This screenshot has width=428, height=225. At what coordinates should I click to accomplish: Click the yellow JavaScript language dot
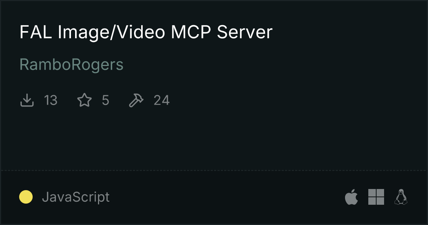click(x=26, y=197)
